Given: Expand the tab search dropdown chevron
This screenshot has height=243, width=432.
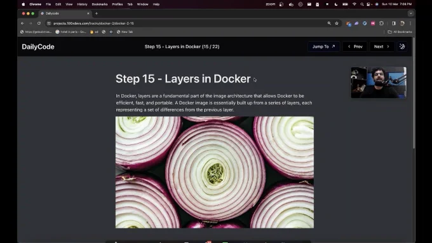Looking at the screenshot, I should tap(410, 13).
